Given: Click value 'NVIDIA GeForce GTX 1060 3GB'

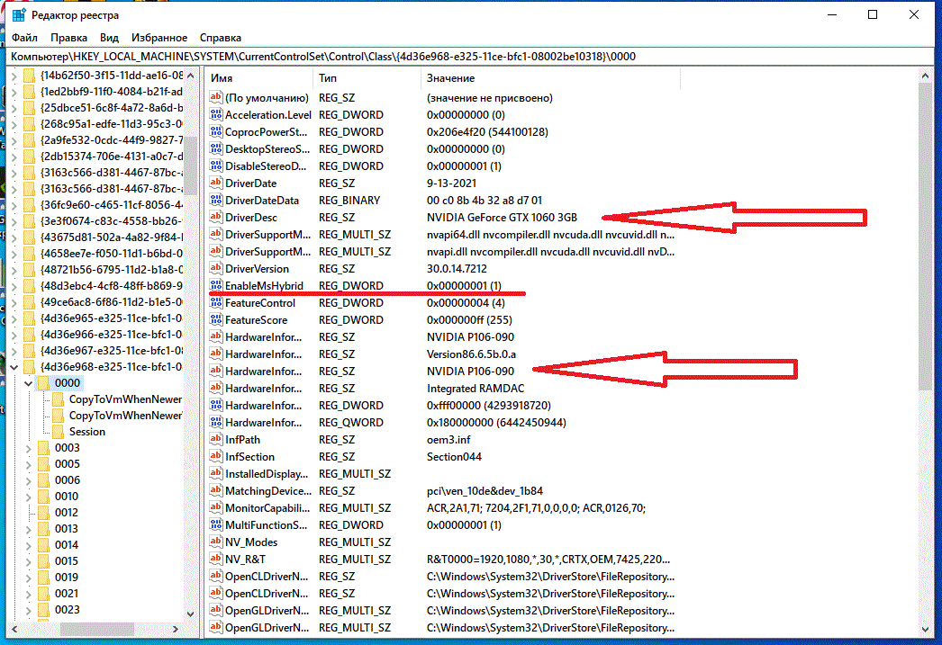Looking at the screenshot, I should click(502, 217).
